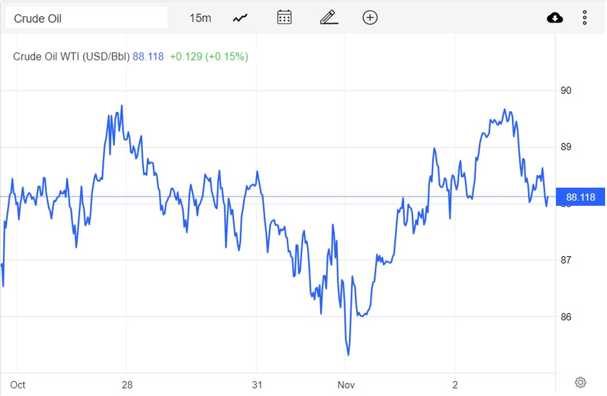This screenshot has height=396, width=607.
Task: Click the Oct label on time axis
Action: tap(18, 385)
